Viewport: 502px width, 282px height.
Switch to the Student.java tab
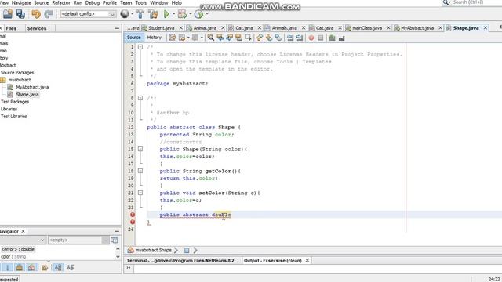click(162, 28)
